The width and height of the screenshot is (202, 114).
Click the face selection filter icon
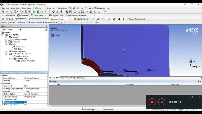[x=34, y=12]
